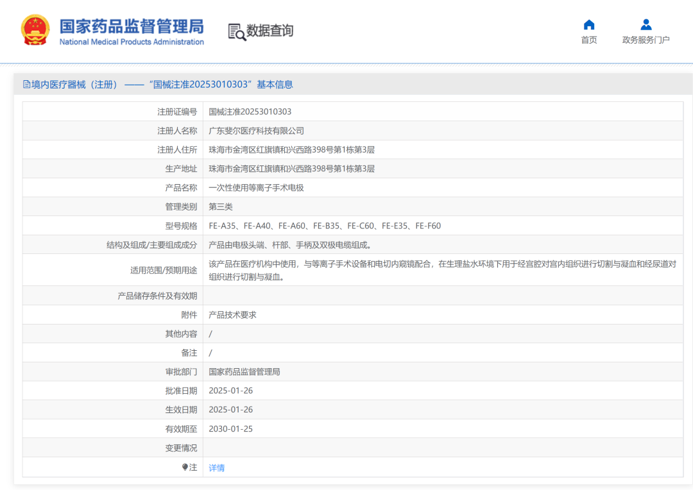Select the intended use description paragraph

pos(442,271)
